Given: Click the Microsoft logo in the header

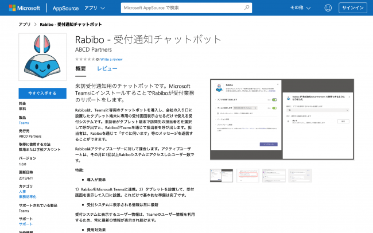Looking at the screenshot, I should pyautogui.click(x=24, y=8).
